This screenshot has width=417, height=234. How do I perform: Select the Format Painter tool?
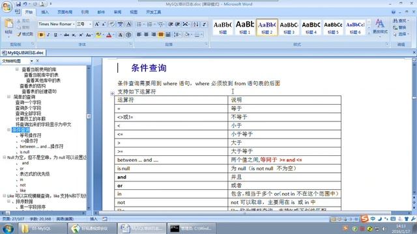click(x=25, y=34)
